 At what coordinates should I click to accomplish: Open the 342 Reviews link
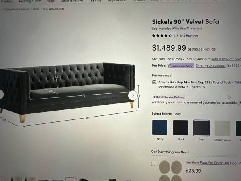click(189, 36)
